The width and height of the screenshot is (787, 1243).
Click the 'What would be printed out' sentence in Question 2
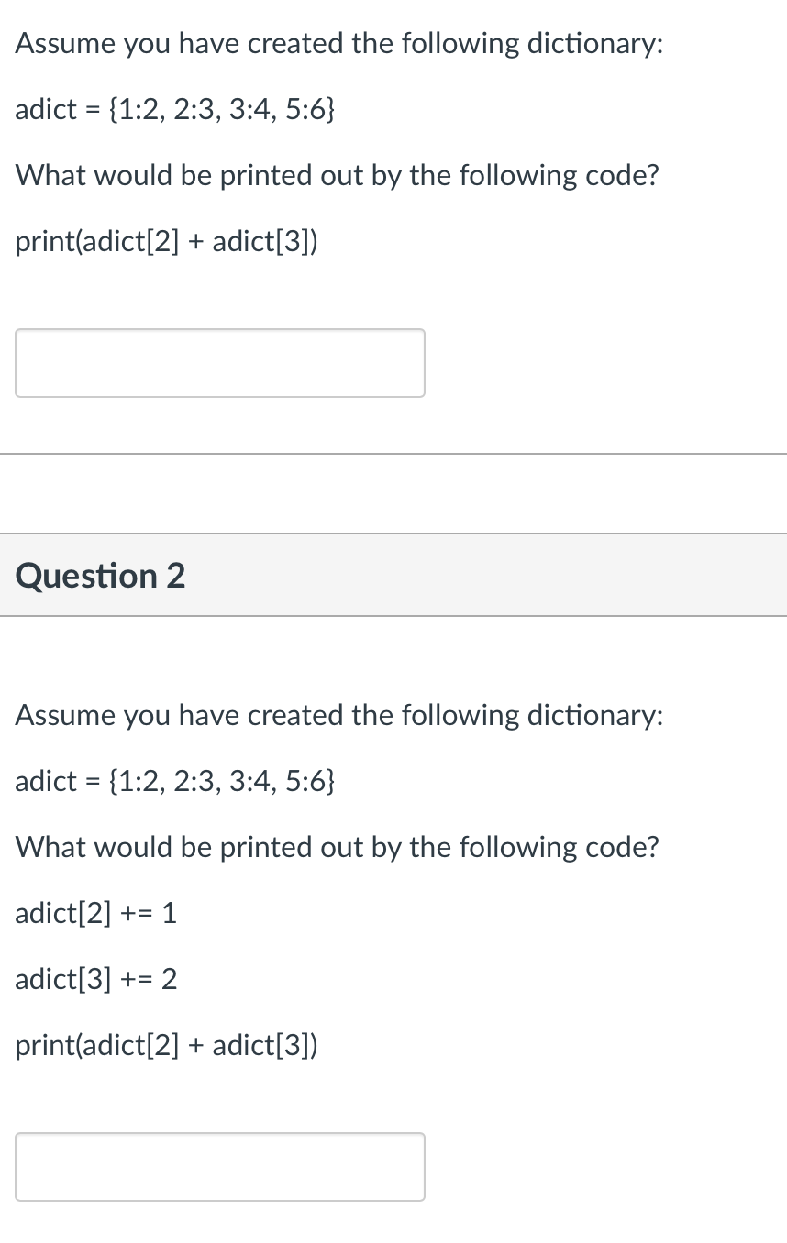[x=338, y=846]
